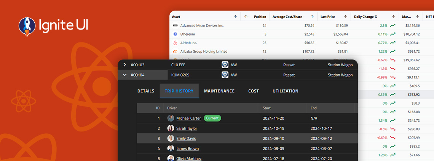Switch to the Details tab

pos(146,91)
